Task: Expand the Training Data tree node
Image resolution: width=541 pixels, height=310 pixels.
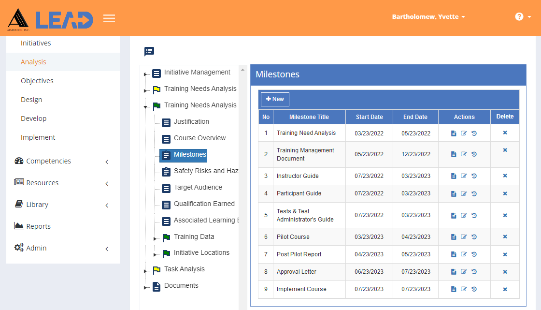Action: pyautogui.click(x=155, y=238)
